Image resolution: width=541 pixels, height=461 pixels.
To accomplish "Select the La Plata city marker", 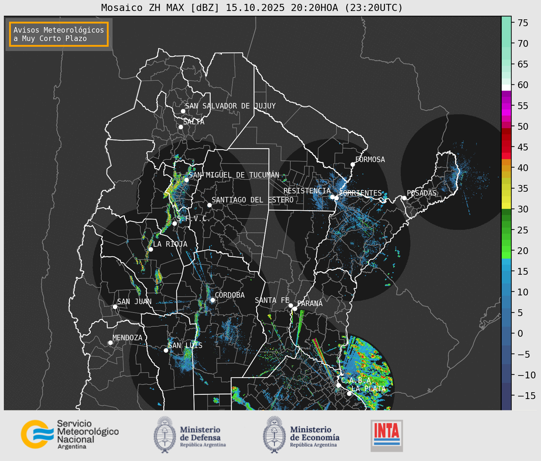I will coord(349,393).
